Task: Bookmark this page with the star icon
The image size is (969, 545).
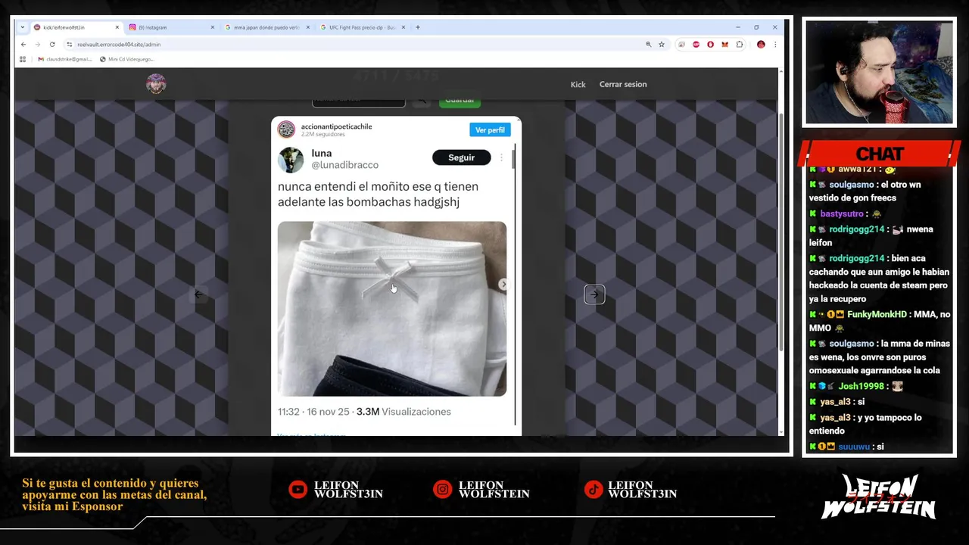Action: coord(662,45)
